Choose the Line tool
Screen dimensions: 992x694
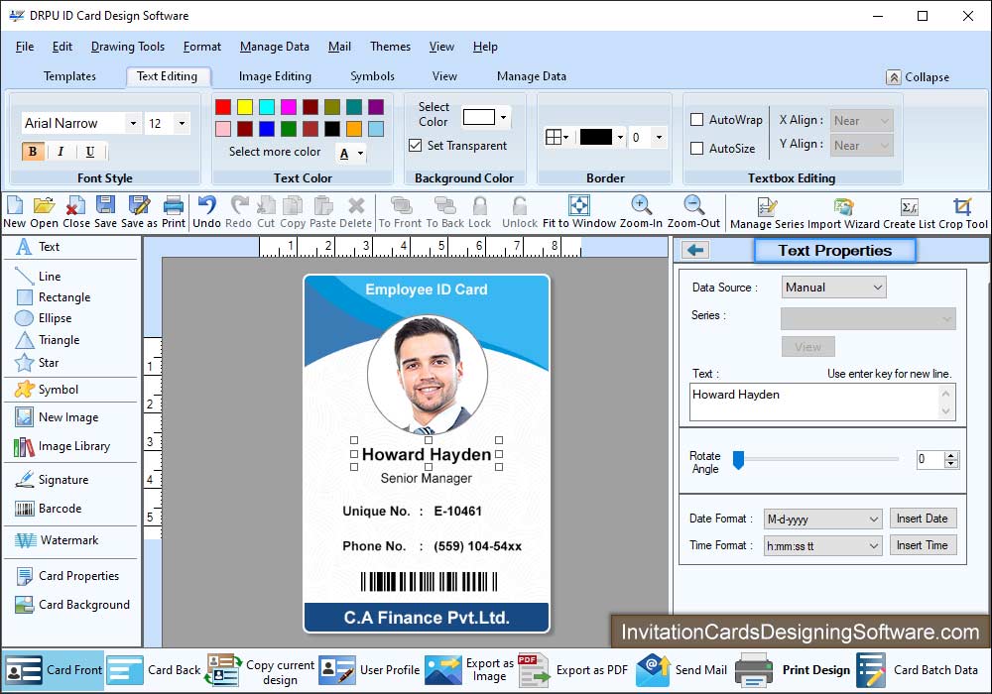coord(38,277)
